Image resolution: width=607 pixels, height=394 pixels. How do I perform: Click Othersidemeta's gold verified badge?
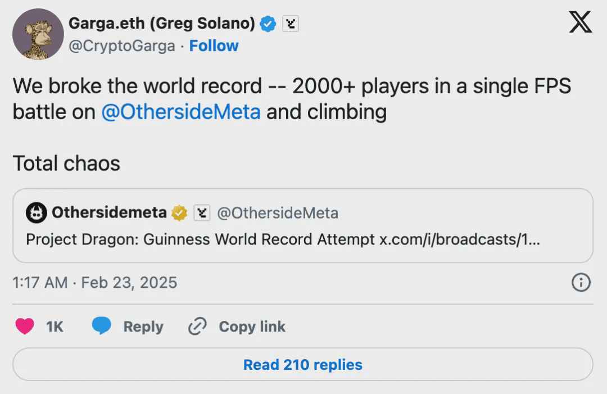[x=179, y=213]
